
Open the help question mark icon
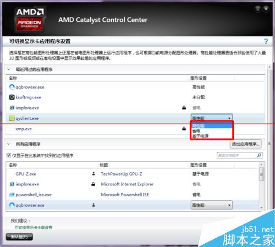coord(266,41)
